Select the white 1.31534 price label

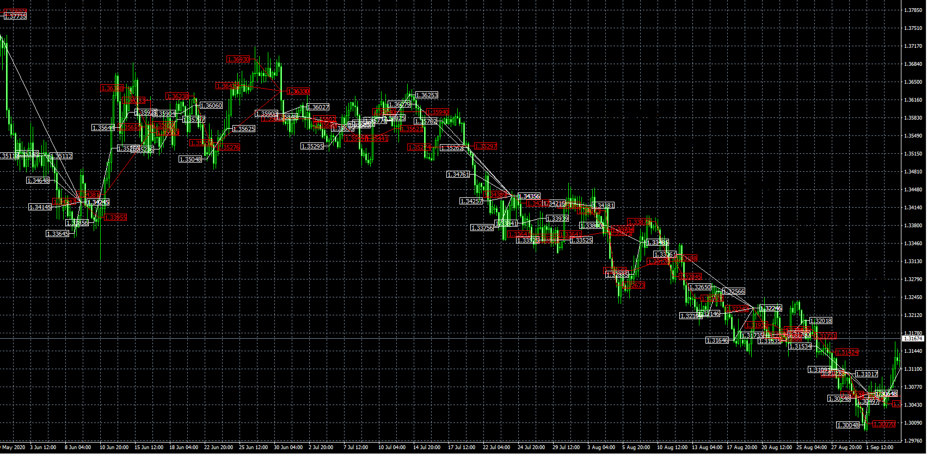click(x=800, y=346)
